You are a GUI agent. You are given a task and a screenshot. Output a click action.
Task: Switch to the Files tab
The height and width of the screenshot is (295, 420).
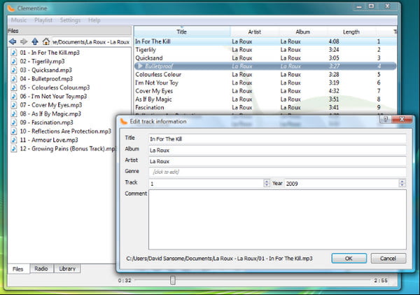pyautogui.click(x=18, y=268)
